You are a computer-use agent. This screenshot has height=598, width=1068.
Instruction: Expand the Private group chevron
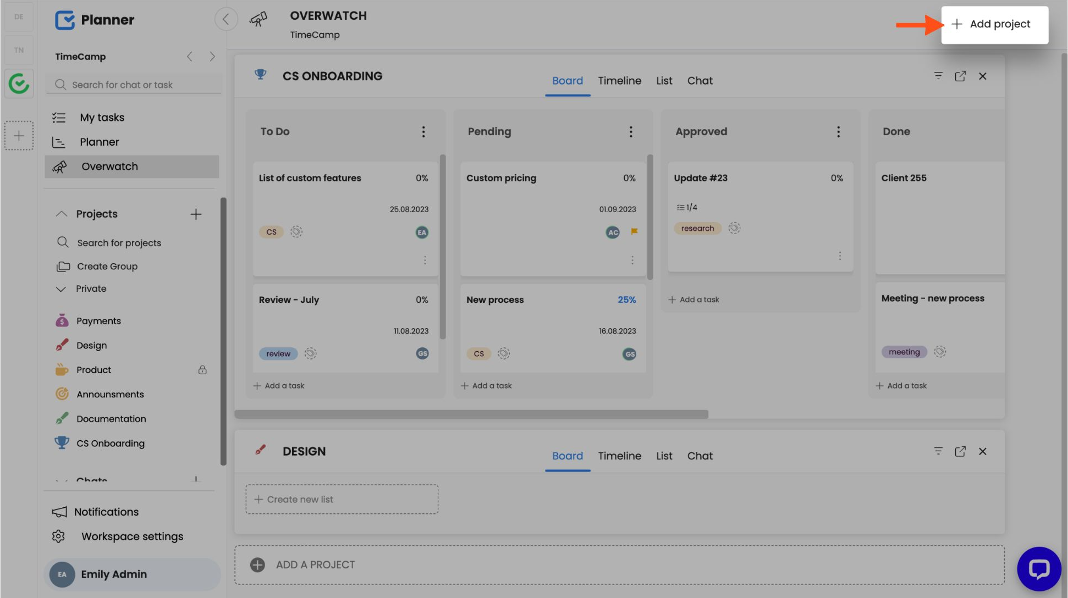(61, 289)
